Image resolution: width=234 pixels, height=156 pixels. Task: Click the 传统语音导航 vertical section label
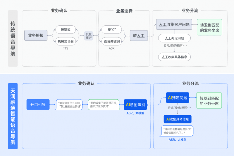tap(13, 38)
